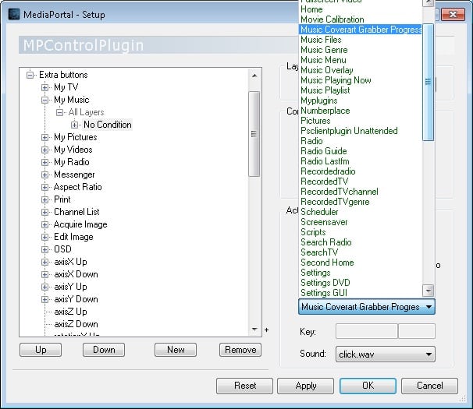This screenshot has height=409, width=473.
Task: Select the Channel List tree item
Action: 76,212
